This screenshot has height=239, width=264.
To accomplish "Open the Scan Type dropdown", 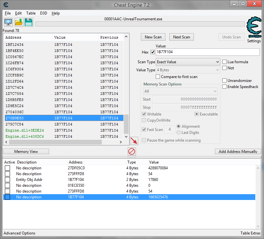I will pos(188,62).
